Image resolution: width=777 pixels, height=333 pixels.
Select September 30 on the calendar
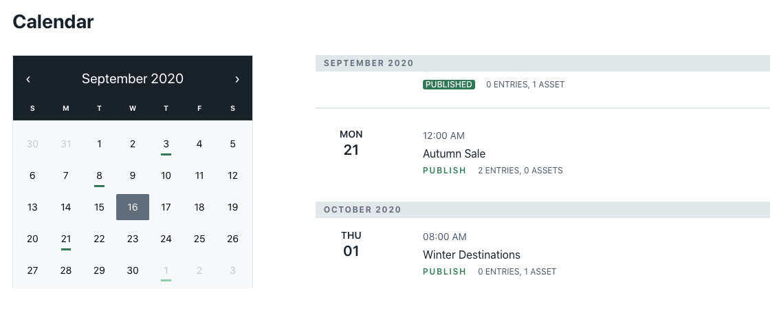pyautogui.click(x=133, y=270)
